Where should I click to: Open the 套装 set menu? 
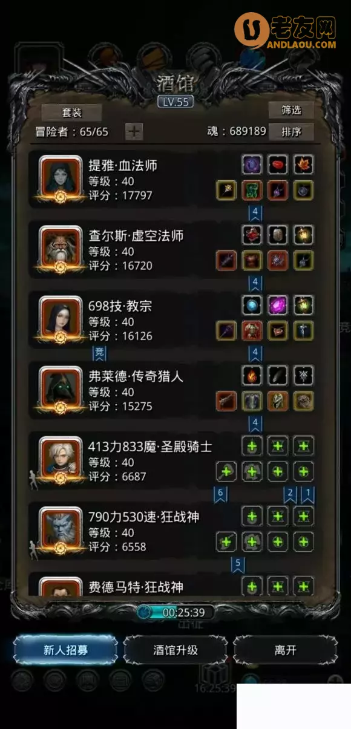click(71, 113)
